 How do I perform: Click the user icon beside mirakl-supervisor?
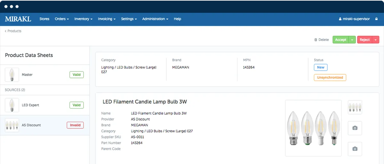coord(340,19)
